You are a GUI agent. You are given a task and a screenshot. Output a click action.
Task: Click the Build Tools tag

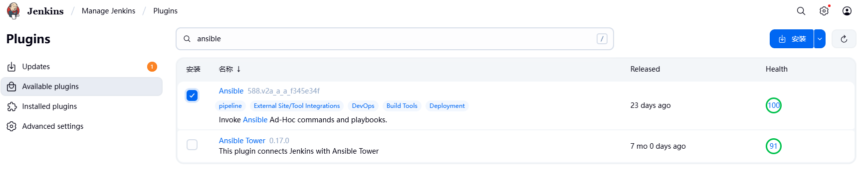(x=402, y=106)
